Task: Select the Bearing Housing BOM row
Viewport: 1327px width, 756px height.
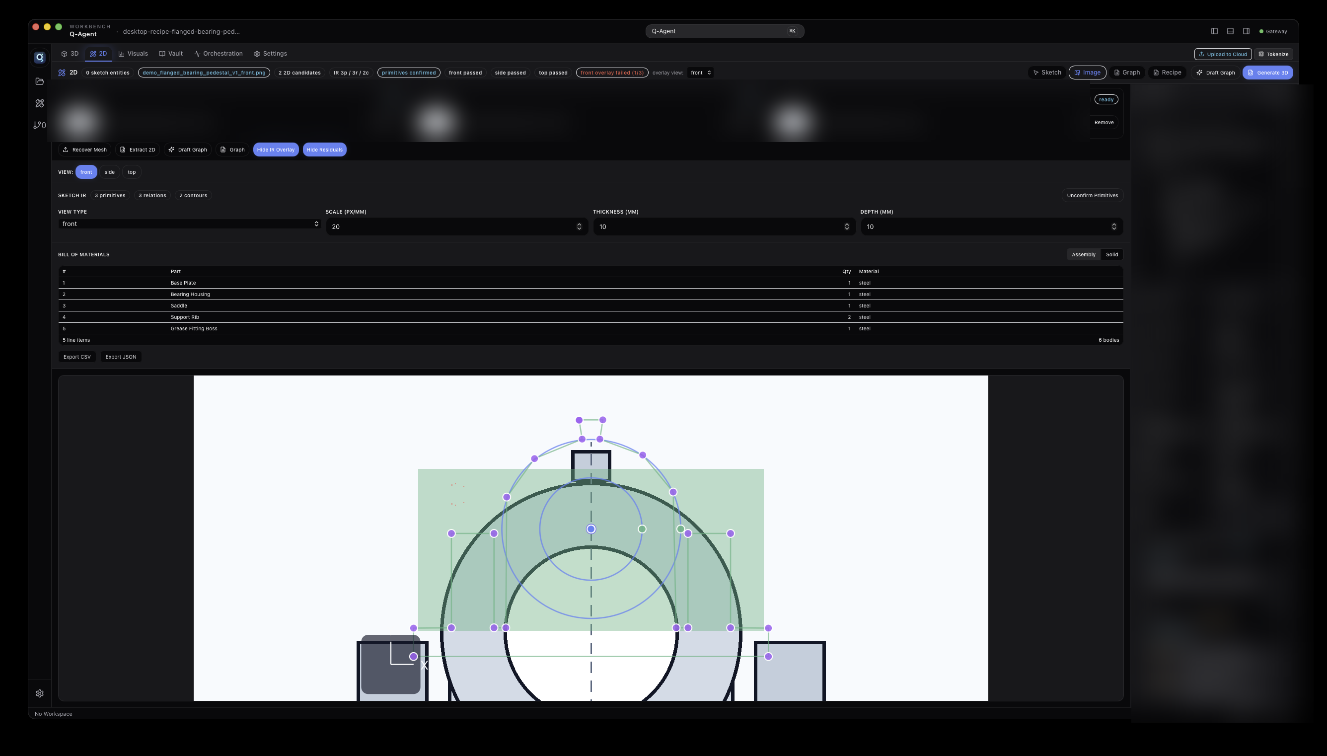Action: (x=590, y=295)
